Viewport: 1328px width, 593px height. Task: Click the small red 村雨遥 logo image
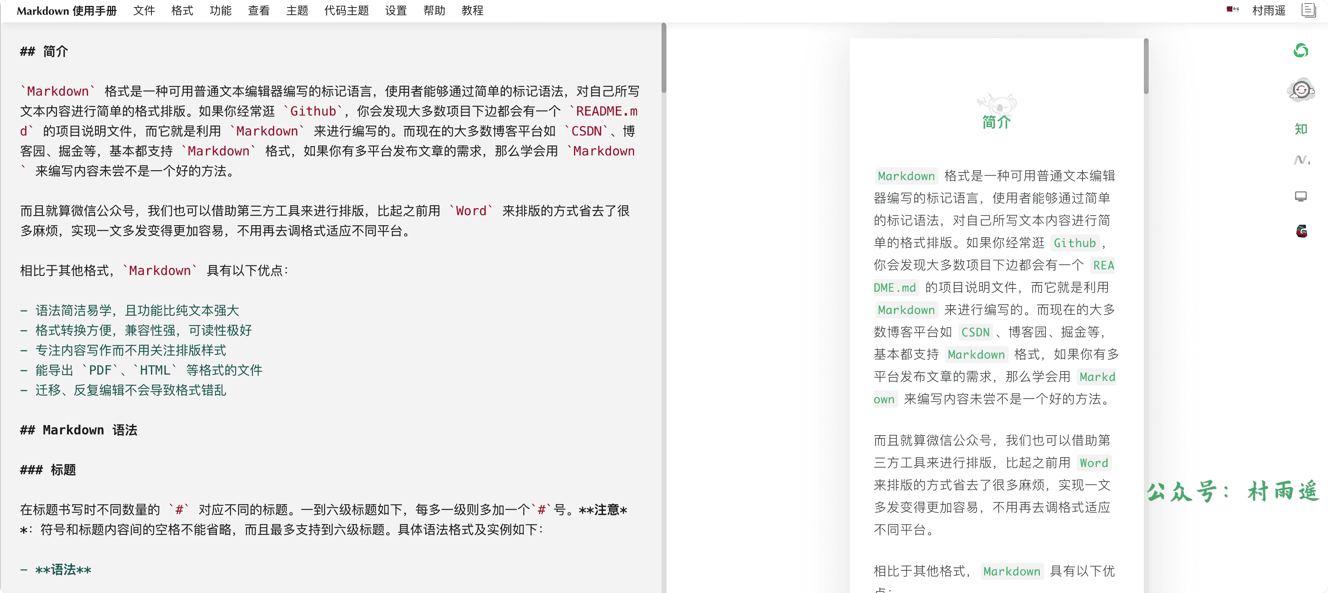[1233, 9]
